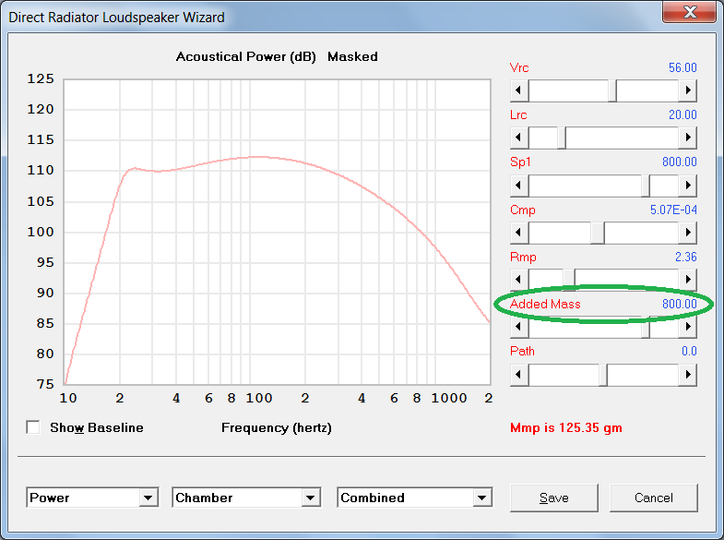The height and width of the screenshot is (540, 724).
Task: Click the 1000 label on the frequency axis
Action: (x=449, y=398)
